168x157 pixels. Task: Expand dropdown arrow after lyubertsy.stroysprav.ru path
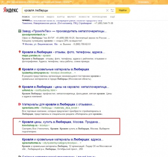(x=75, y=73)
